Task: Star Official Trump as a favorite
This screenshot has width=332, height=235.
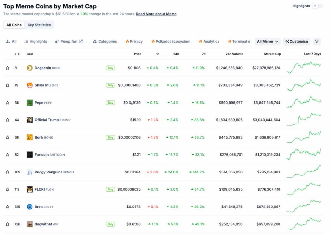Action: pyautogui.click(x=8, y=120)
